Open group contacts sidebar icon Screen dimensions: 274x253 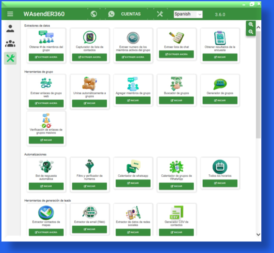tap(10, 44)
